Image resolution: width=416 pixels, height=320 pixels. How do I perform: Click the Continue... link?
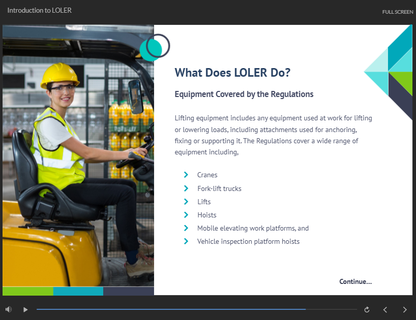(355, 281)
